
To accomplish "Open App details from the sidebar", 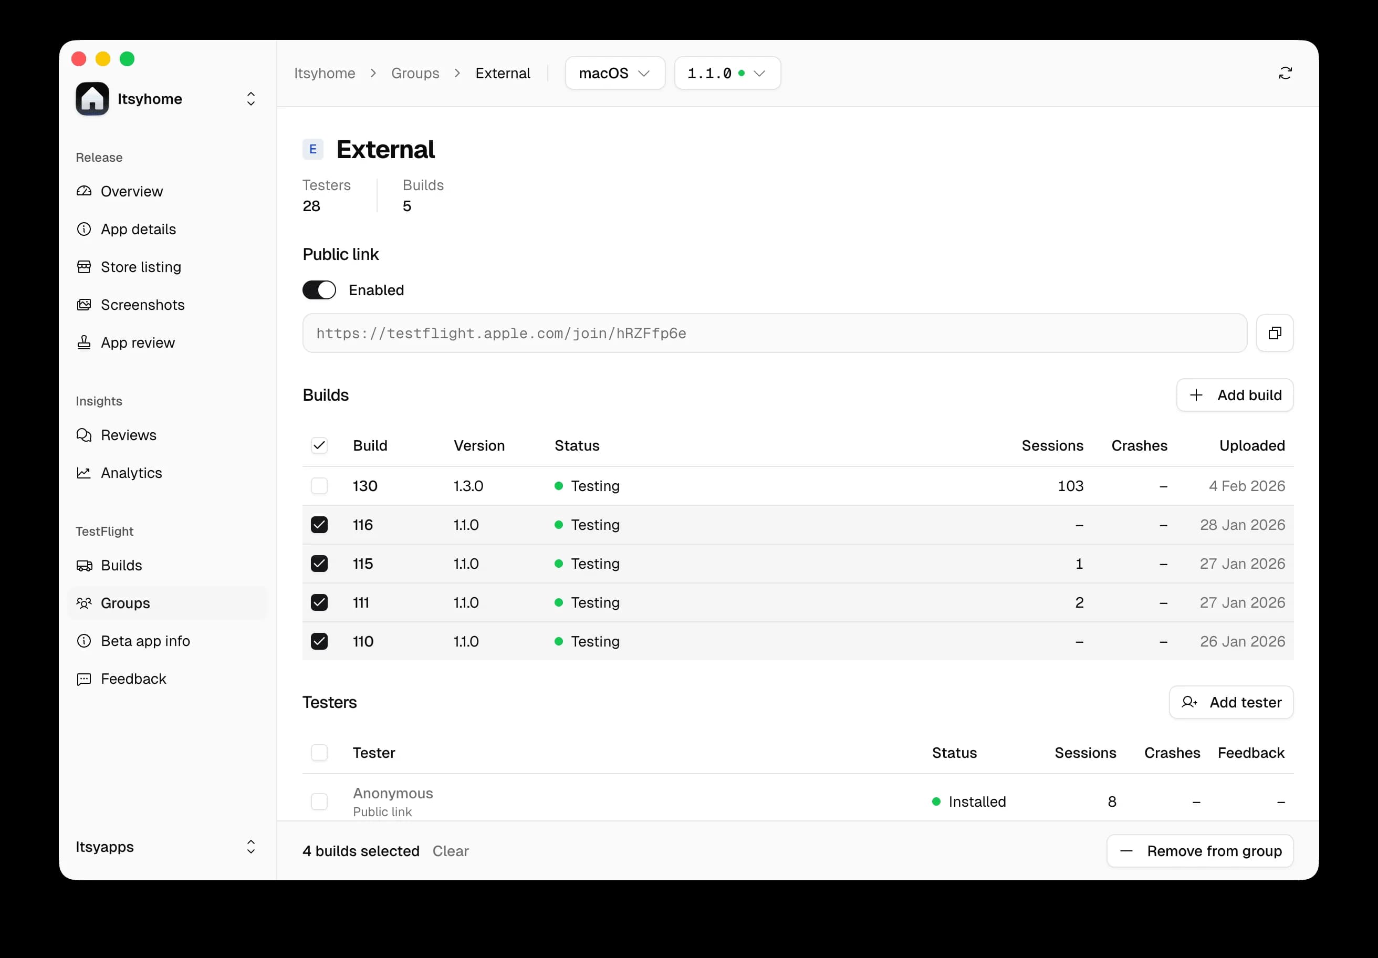I will (x=138, y=228).
